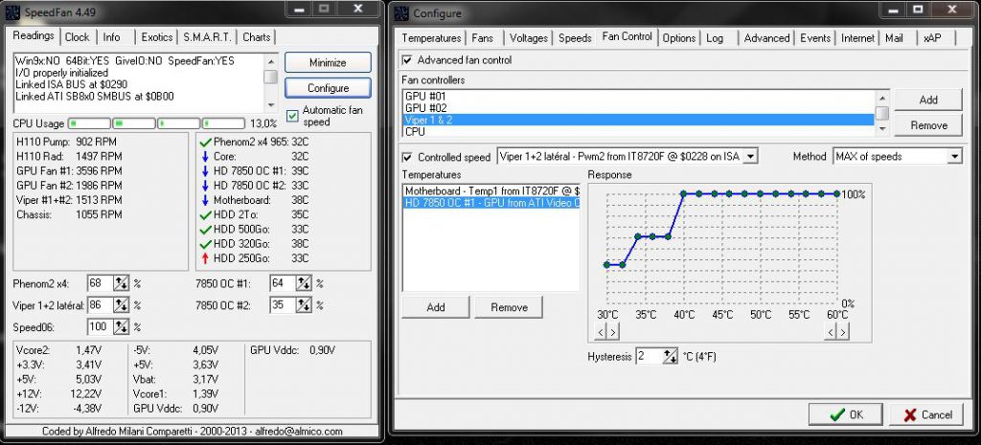981x445 pixels.
Task: Click the Configure button in SpeedFan
Action: [328, 88]
